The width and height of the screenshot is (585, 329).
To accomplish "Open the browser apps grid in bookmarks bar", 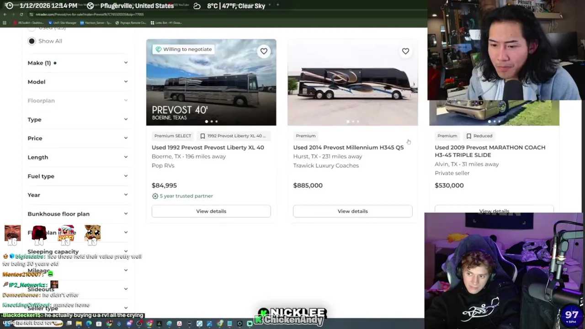I will (x=5, y=23).
